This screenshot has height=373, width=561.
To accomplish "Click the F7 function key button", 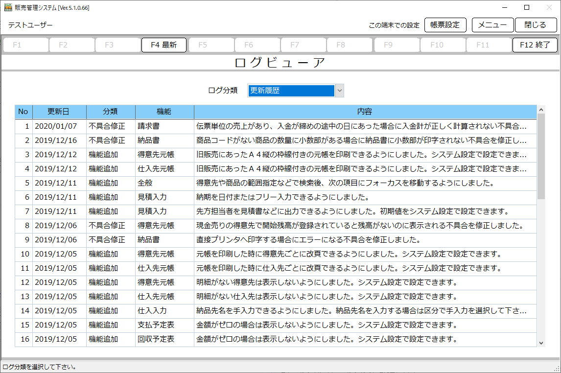I will 304,45.
